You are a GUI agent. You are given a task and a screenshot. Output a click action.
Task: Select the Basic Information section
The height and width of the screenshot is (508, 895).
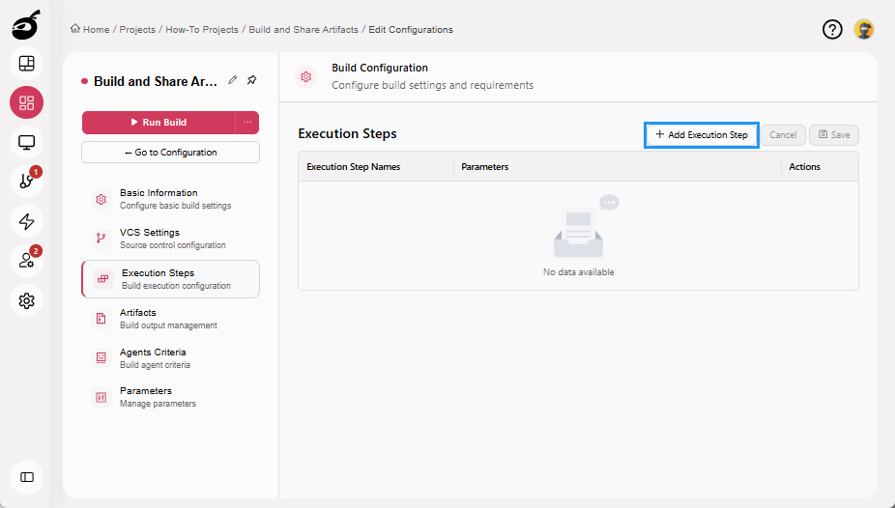pyautogui.click(x=170, y=199)
